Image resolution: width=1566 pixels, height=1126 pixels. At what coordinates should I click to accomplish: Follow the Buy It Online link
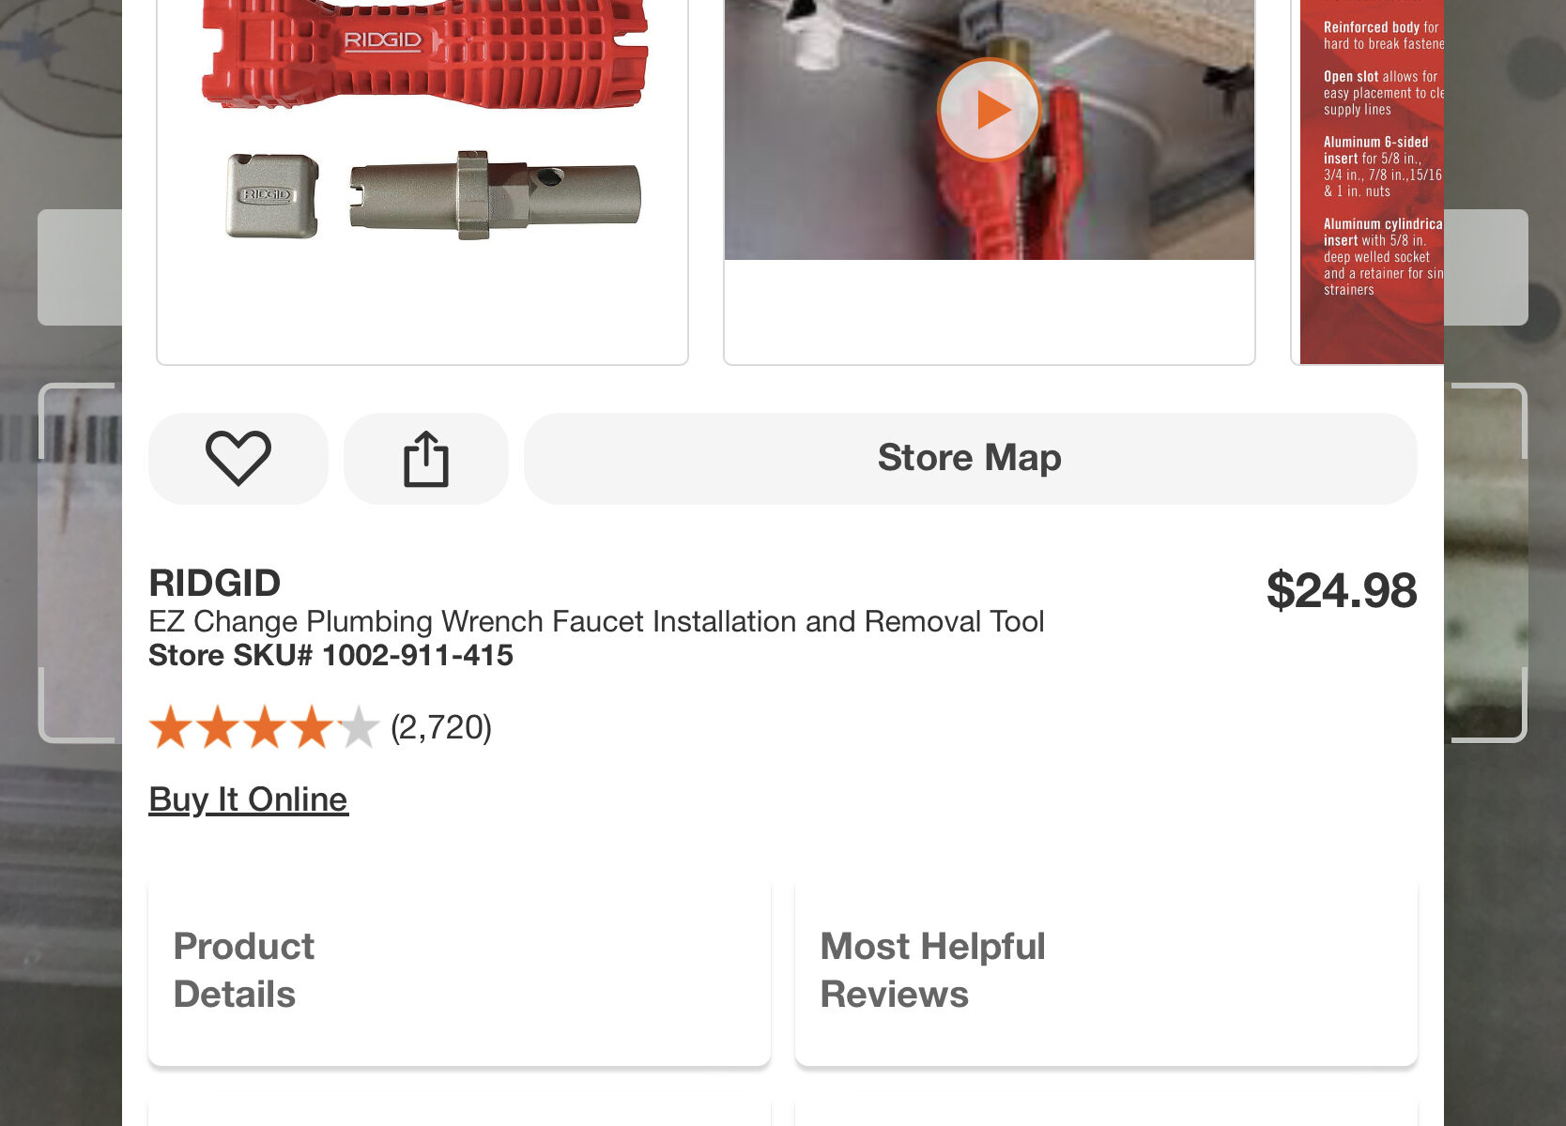point(249,799)
